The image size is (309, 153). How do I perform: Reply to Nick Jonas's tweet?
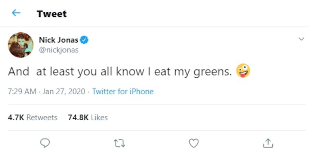[44, 142]
